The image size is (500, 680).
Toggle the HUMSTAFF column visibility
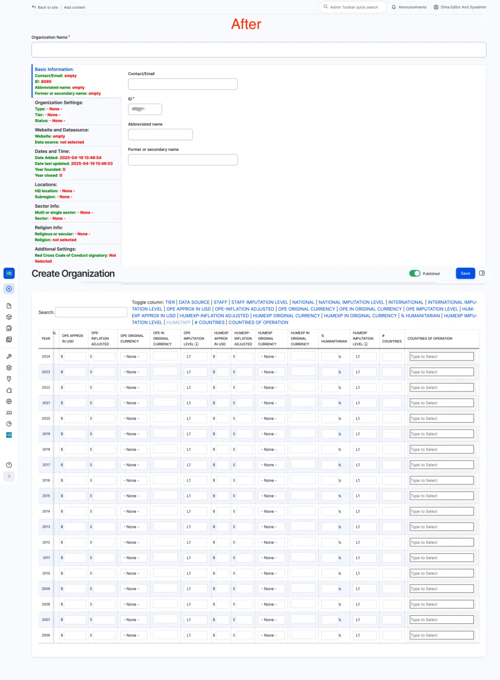(178, 322)
